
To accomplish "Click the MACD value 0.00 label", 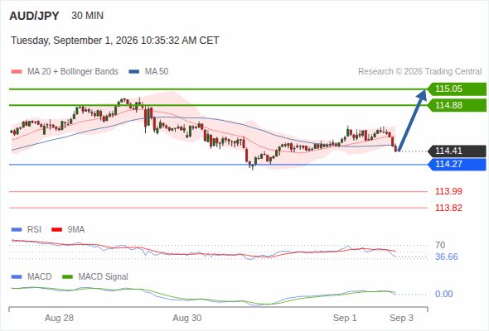I will [x=443, y=294].
